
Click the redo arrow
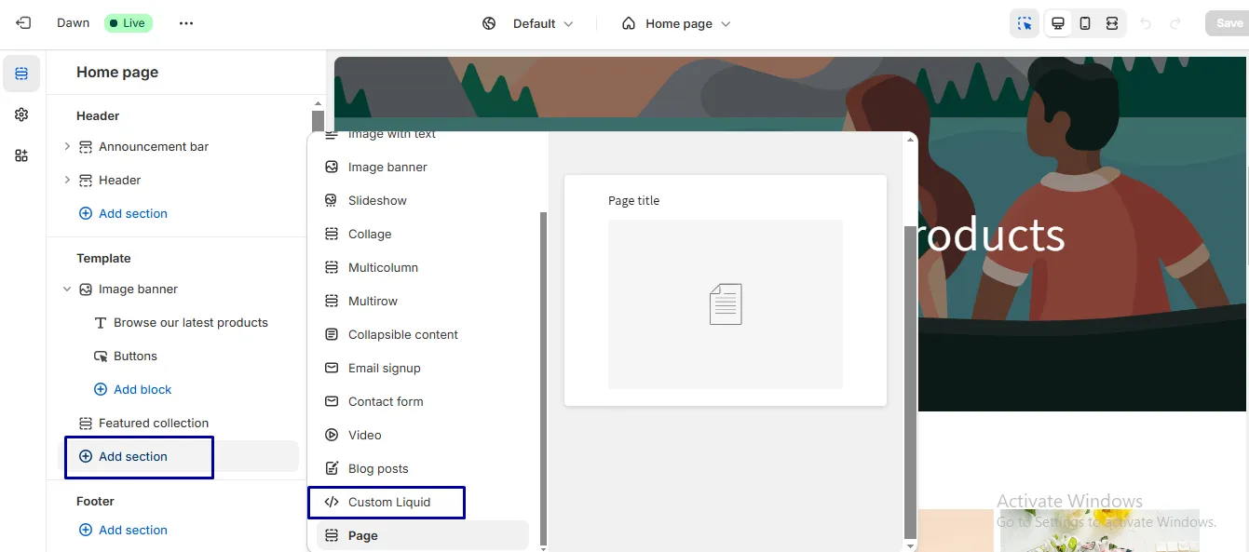pos(1175,23)
